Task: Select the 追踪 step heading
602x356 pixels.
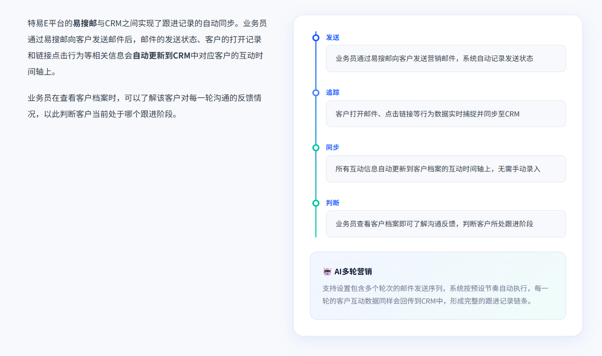Action: pos(333,92)
